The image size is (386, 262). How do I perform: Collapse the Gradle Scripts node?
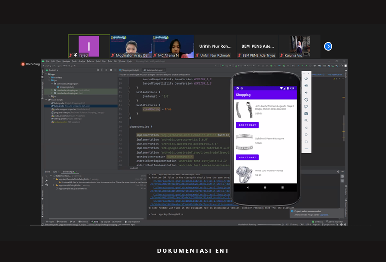coord(46,100)
